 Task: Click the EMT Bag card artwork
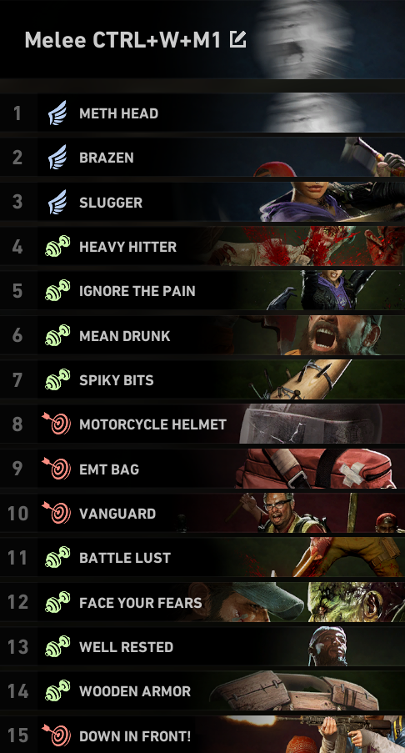point(317,469)
